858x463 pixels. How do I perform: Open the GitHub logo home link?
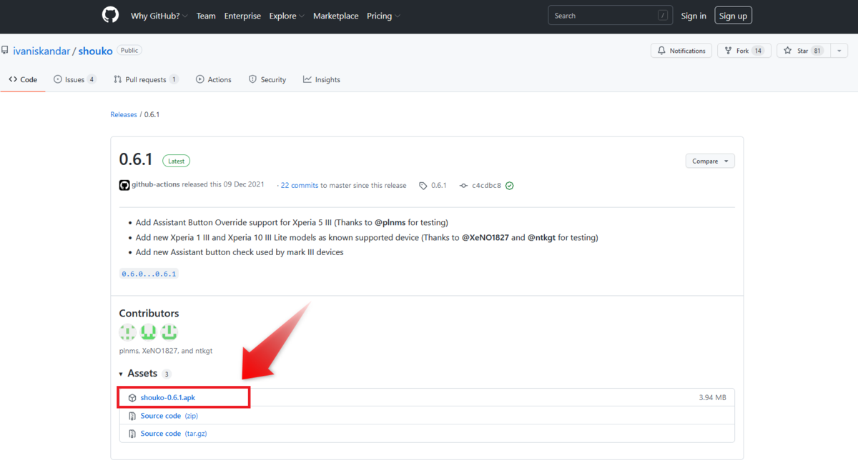(110, 15)
